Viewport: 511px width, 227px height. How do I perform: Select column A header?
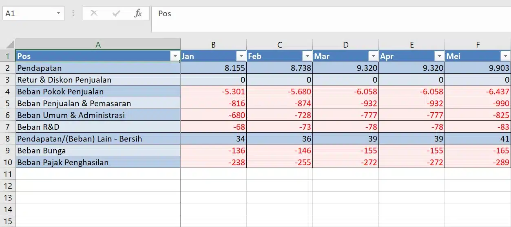click(98, 45)
